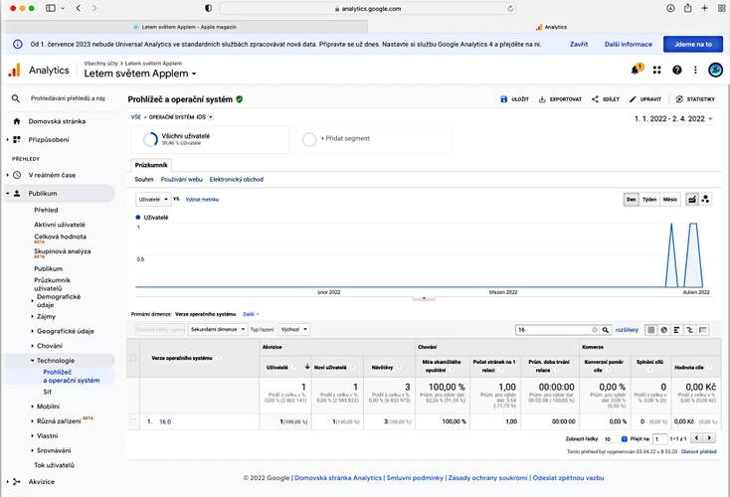Open the user account avatar

715,70
